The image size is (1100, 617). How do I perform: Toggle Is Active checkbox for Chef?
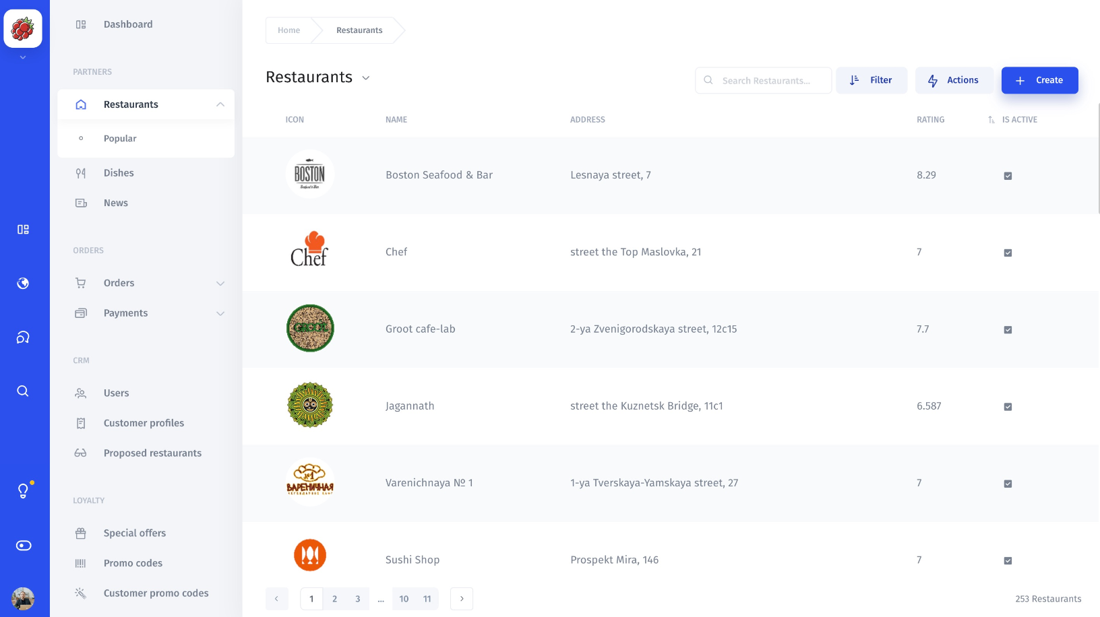(x=1008, y=253)
